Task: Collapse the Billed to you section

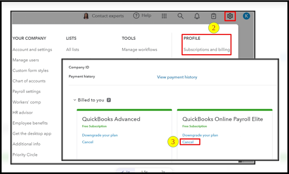Action: 75,100
